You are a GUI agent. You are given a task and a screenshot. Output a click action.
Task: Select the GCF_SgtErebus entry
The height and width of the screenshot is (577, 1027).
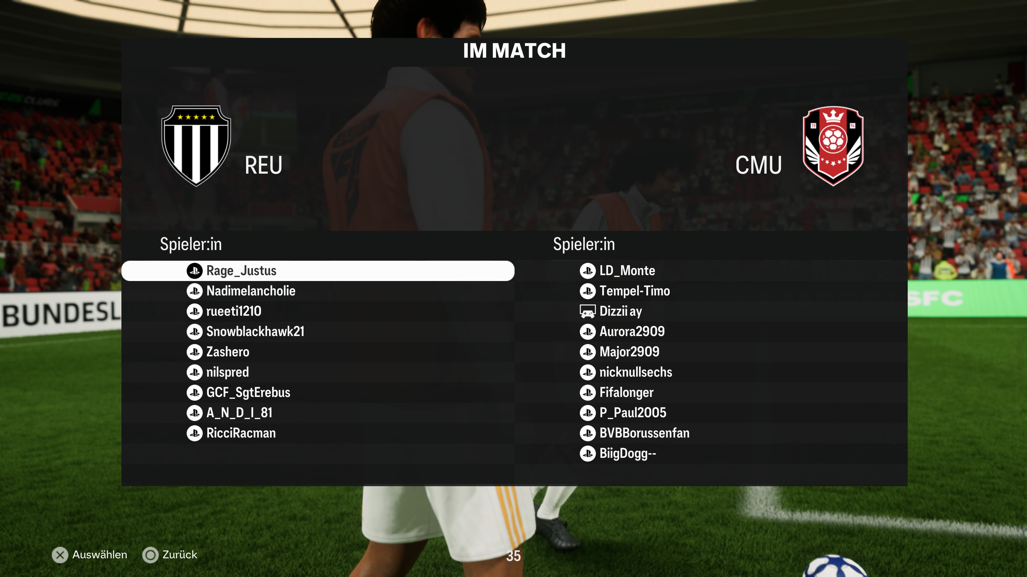coord(318,393)
